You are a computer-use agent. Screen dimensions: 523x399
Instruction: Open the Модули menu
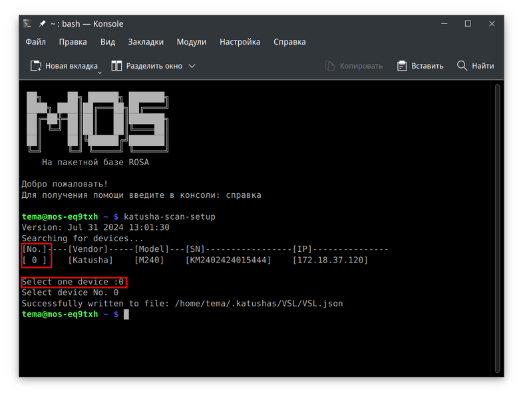pyautogui.click(x=191, y=42)
